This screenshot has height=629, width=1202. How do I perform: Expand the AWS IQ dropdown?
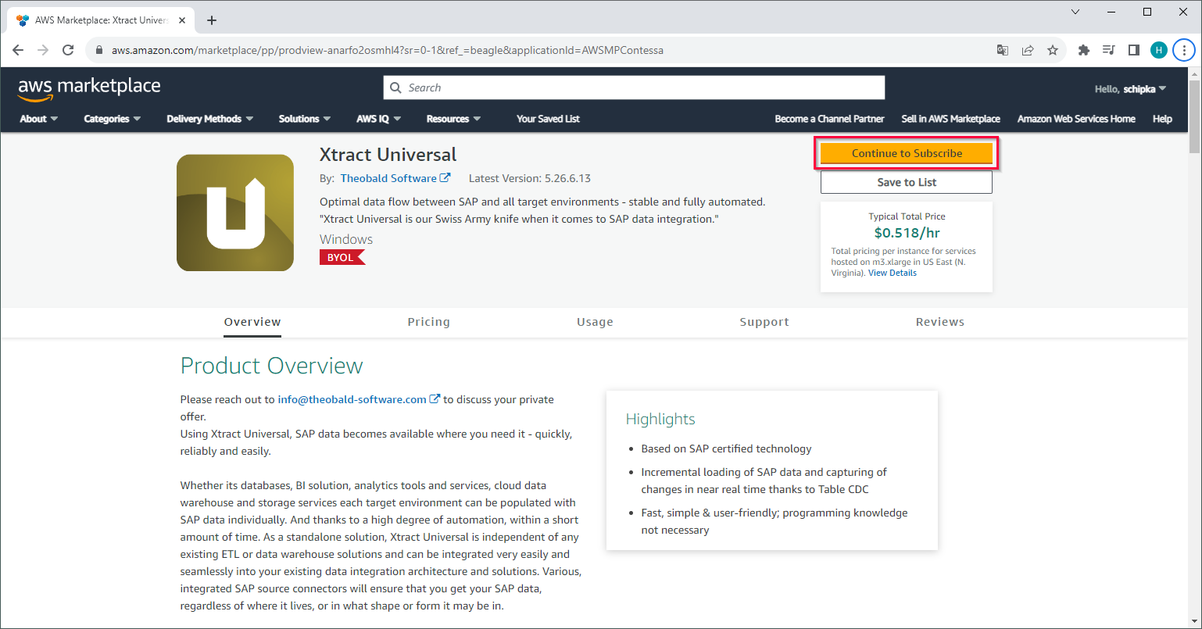(379, 119)
